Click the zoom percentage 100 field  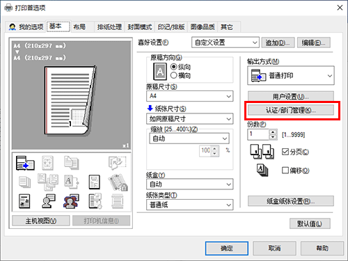(x=205, y=151)
